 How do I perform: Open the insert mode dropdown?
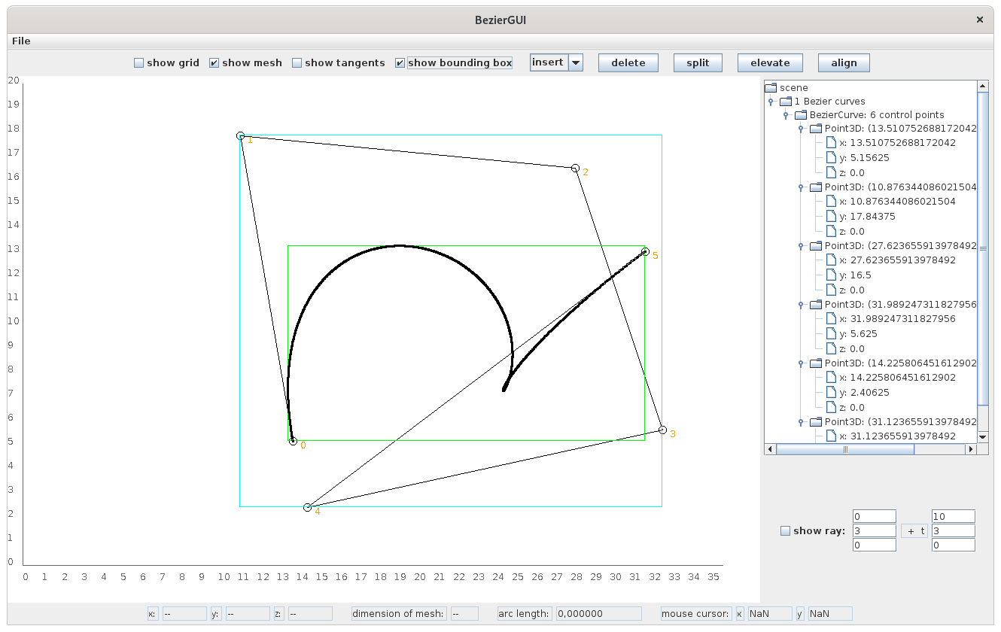click(576, 63)
